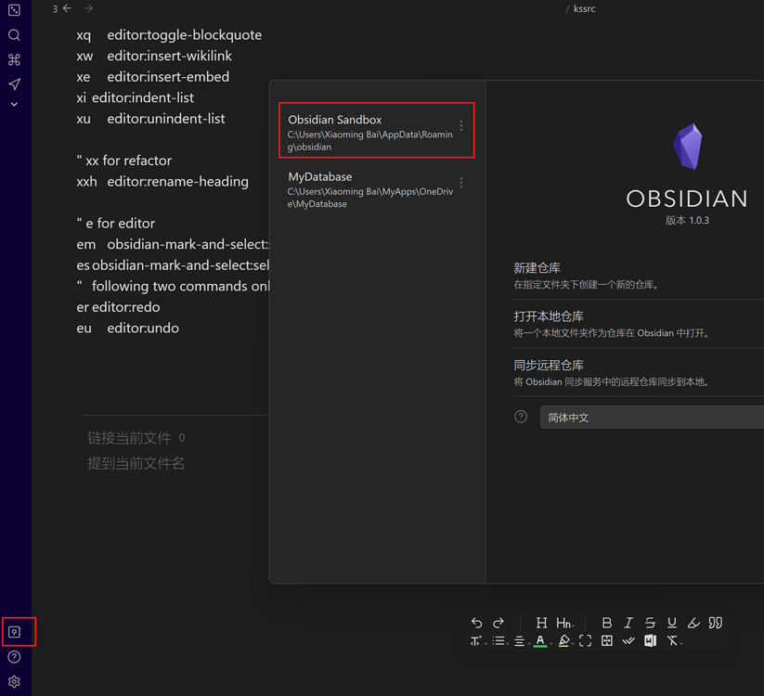The image size is (764, 696).
Task: Toggle the bulleted list formatting
Action: (499, 640)
